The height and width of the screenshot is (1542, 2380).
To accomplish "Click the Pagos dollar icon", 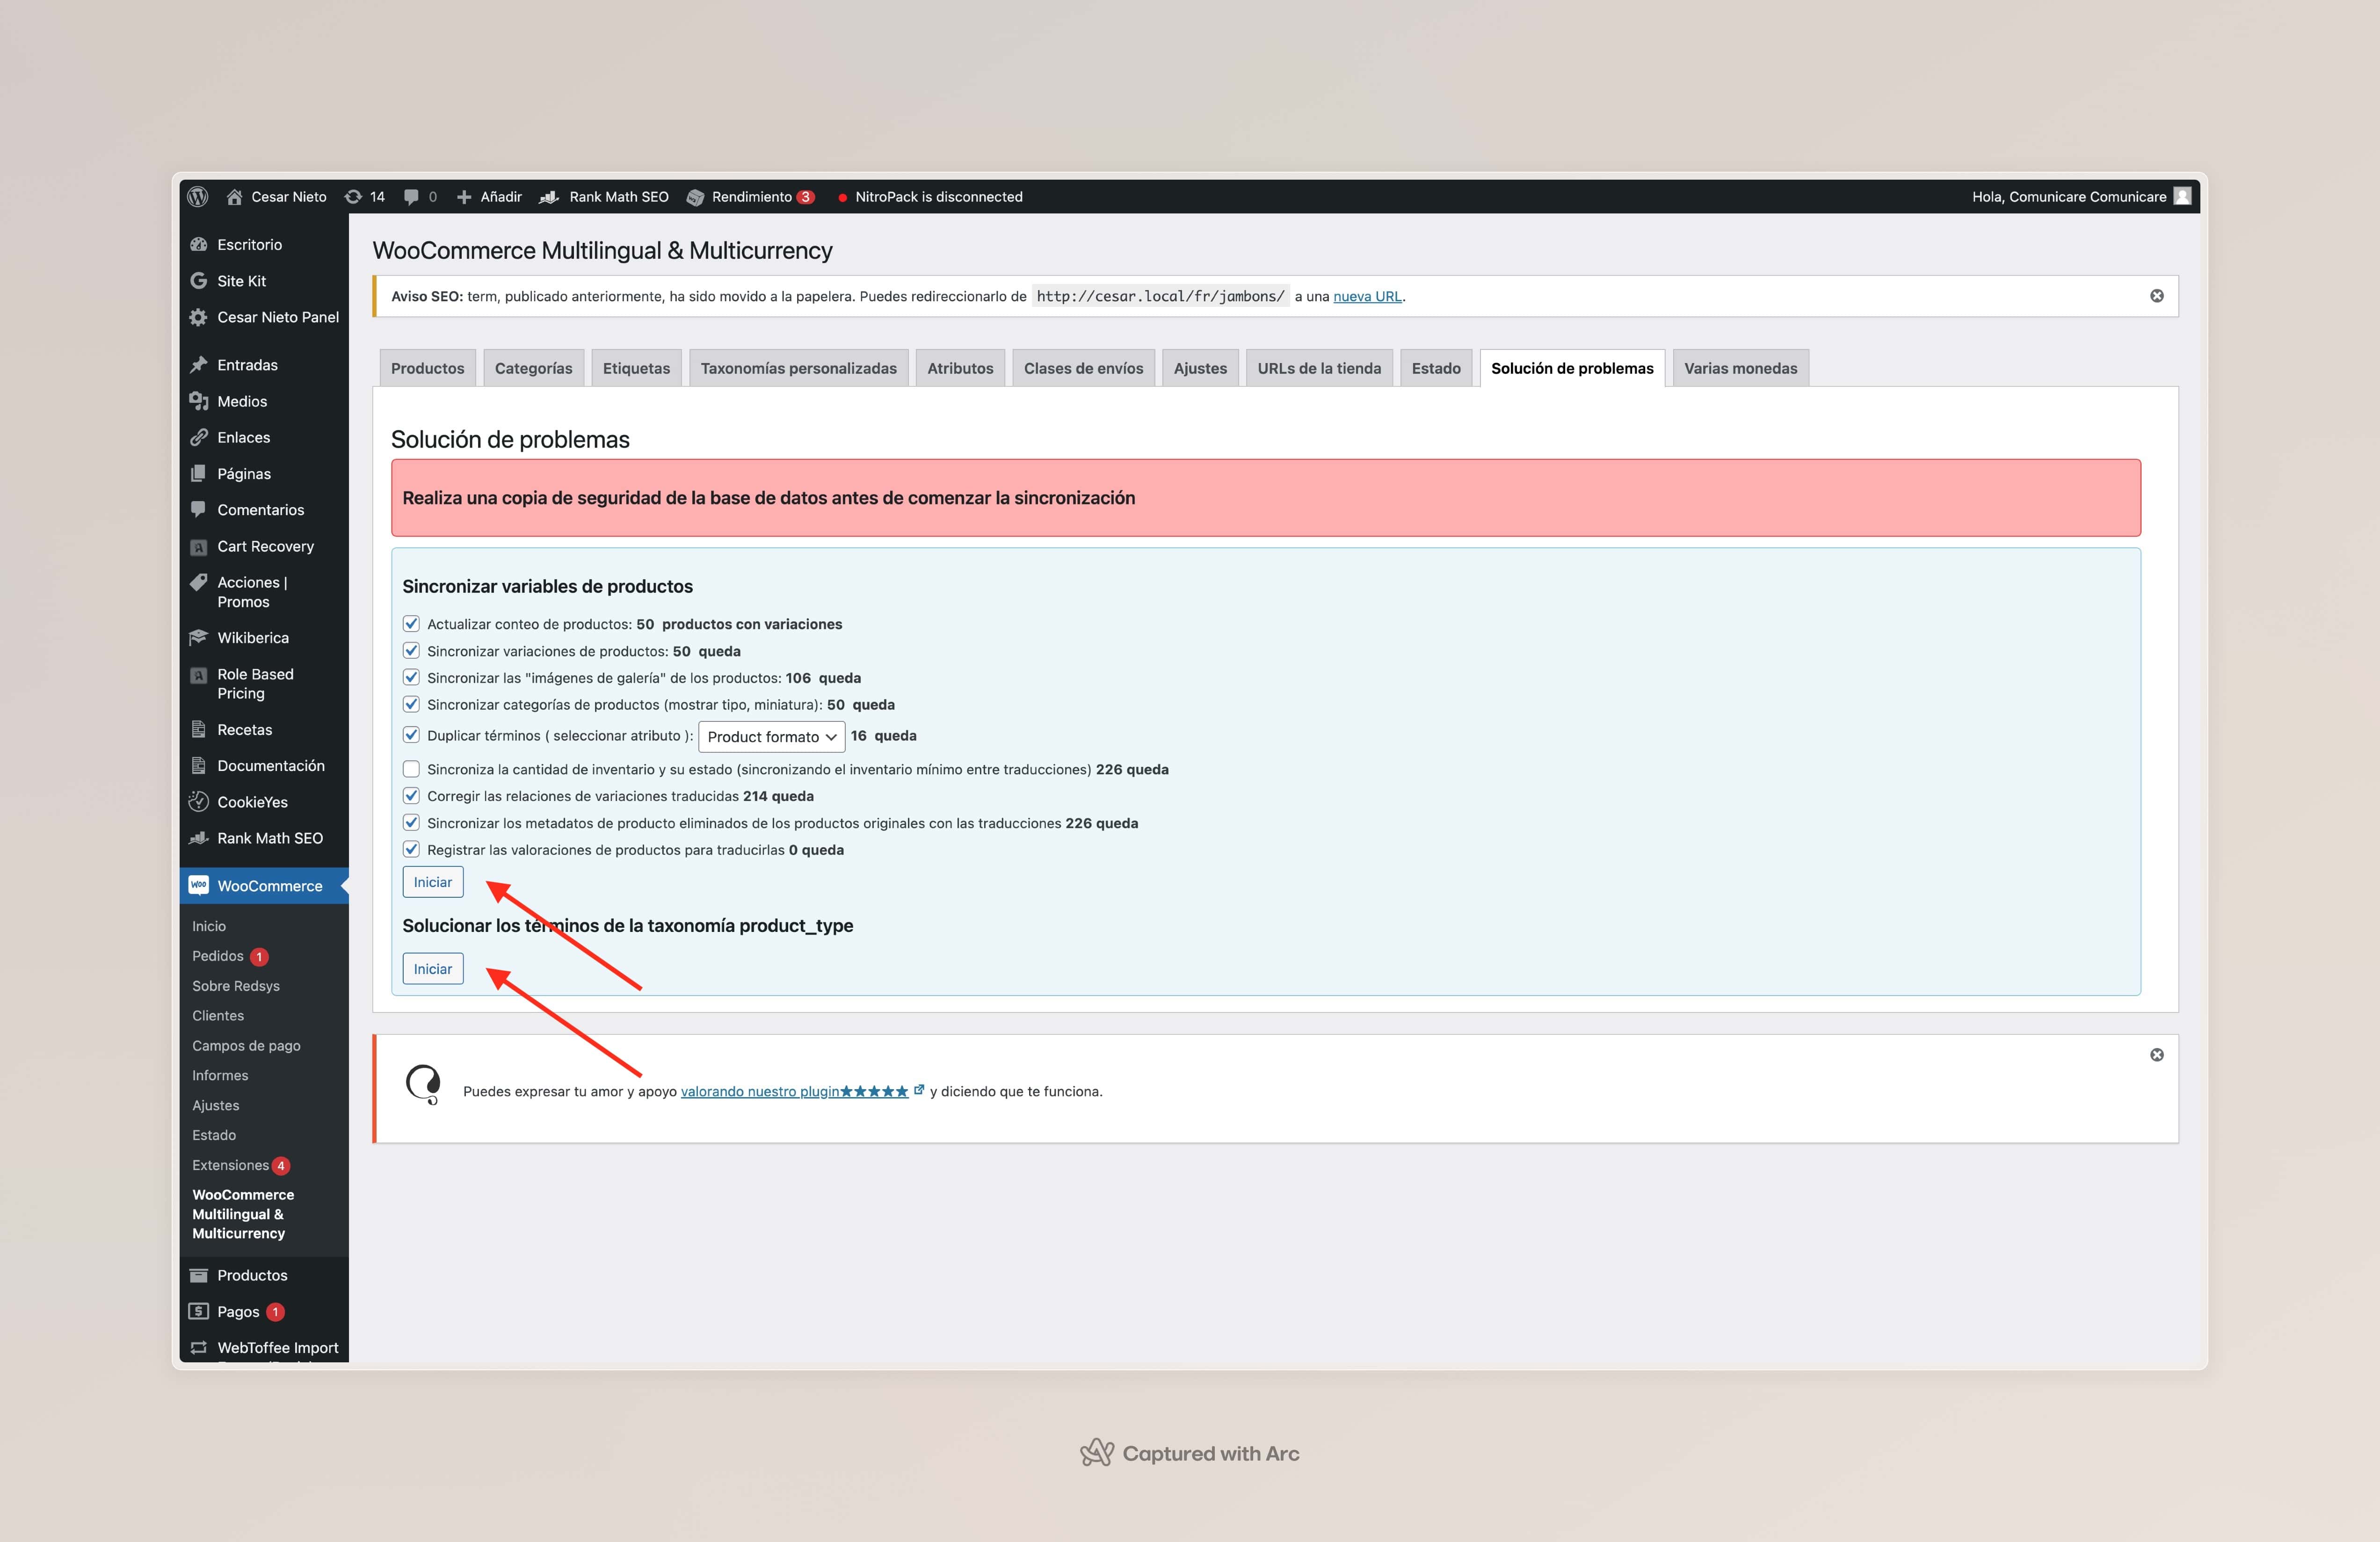I will [x=199, y=1311].
